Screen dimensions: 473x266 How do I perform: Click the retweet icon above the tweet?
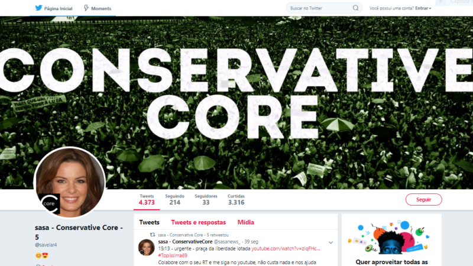coord(153,235)
